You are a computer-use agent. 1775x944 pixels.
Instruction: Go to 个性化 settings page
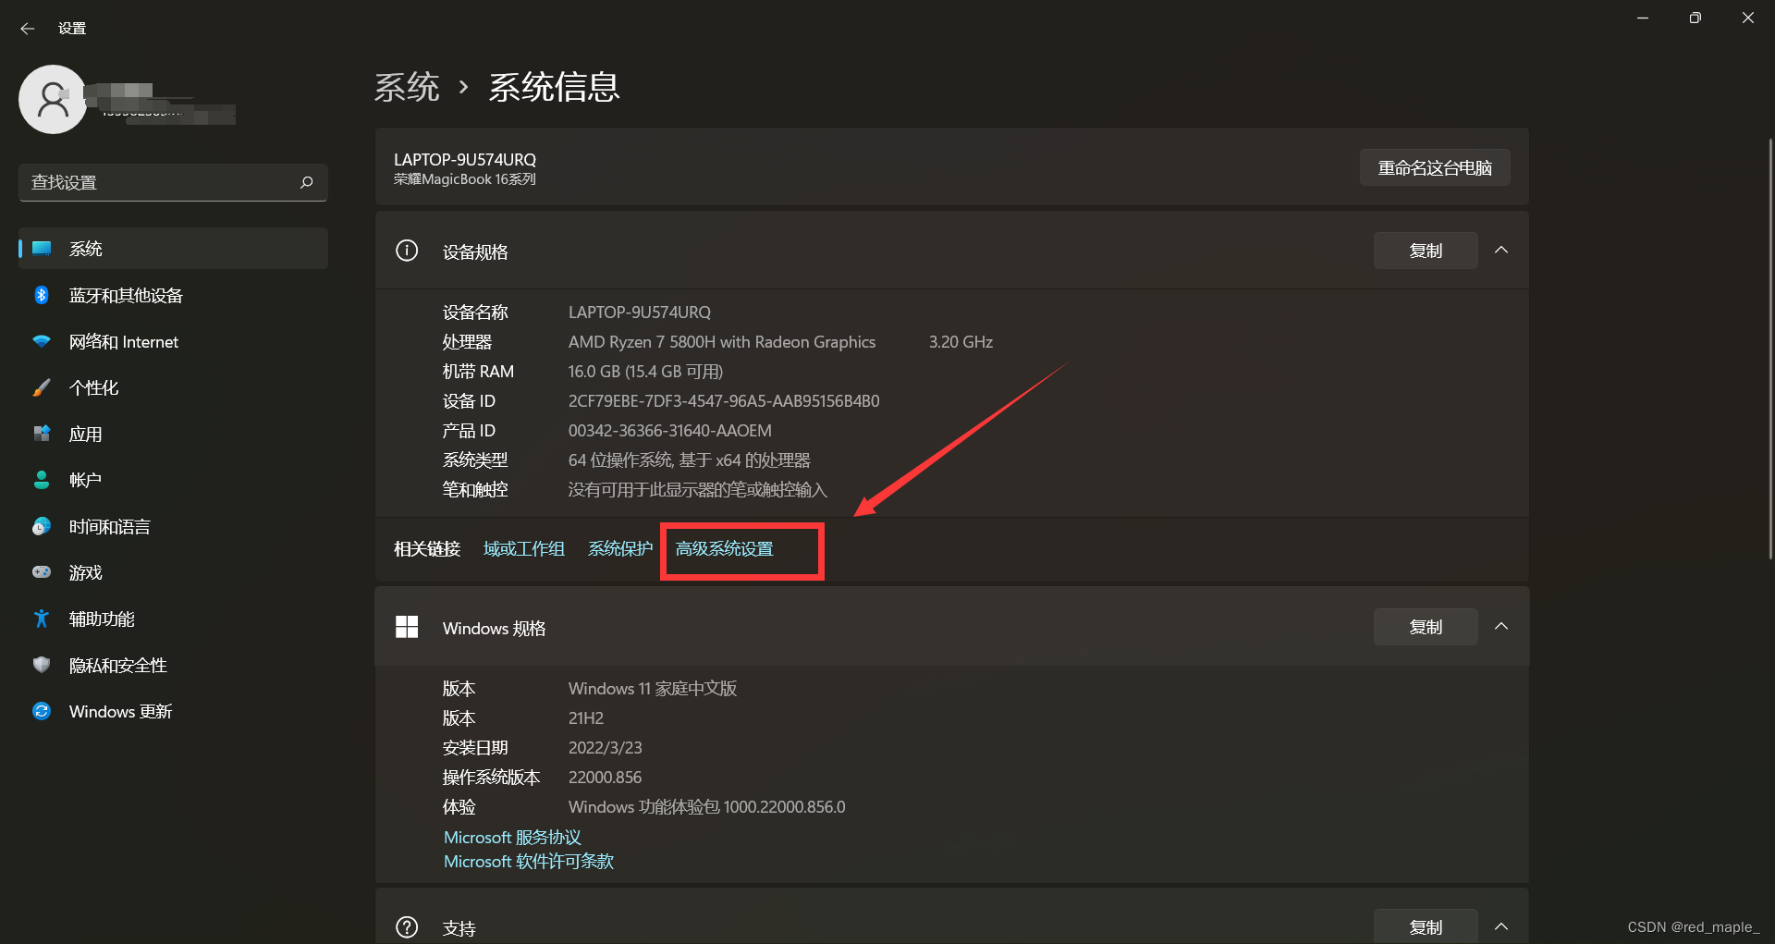tap(173, 387)
